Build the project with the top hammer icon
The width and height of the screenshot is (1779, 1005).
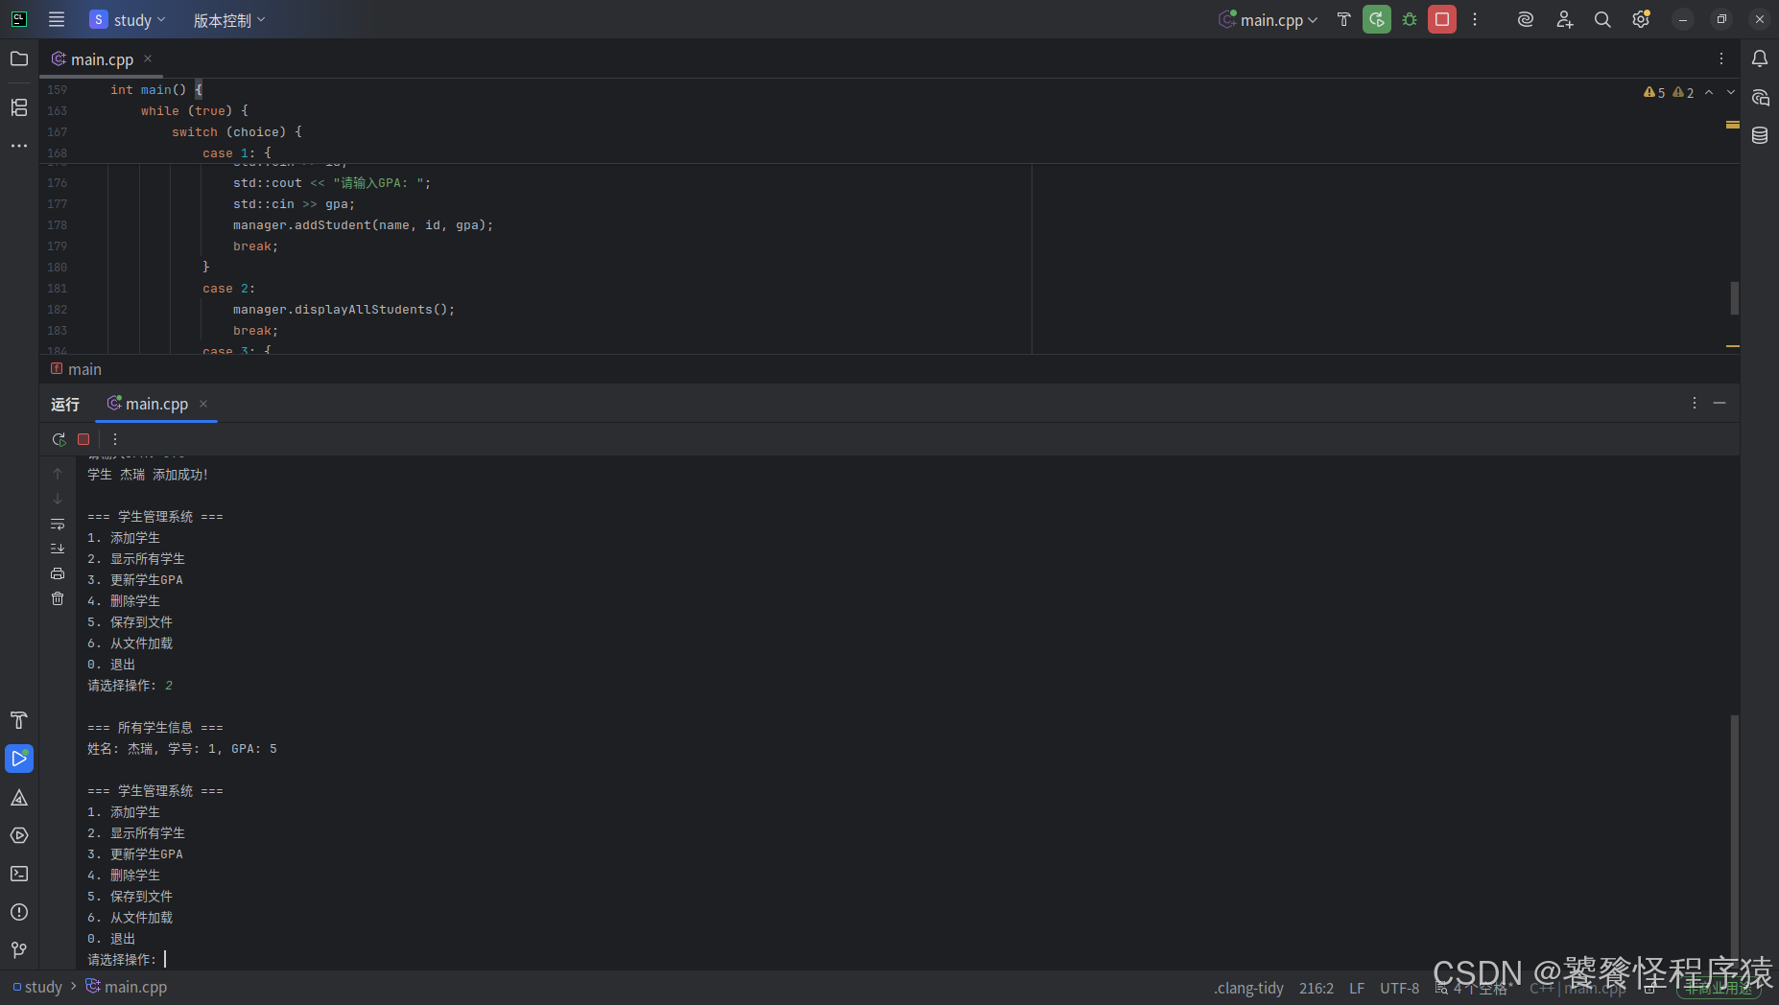click(1343, 19)
